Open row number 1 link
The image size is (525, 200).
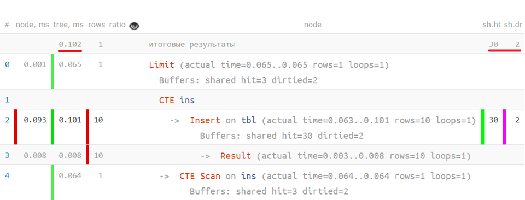7,99
